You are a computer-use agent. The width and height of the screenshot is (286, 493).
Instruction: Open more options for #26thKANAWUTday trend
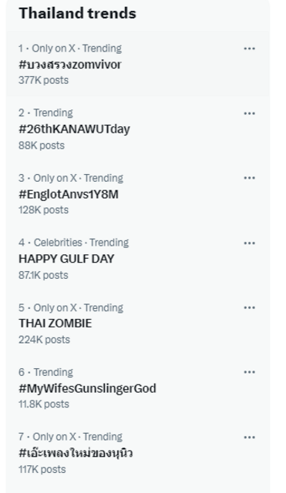[x=249, y=113]
